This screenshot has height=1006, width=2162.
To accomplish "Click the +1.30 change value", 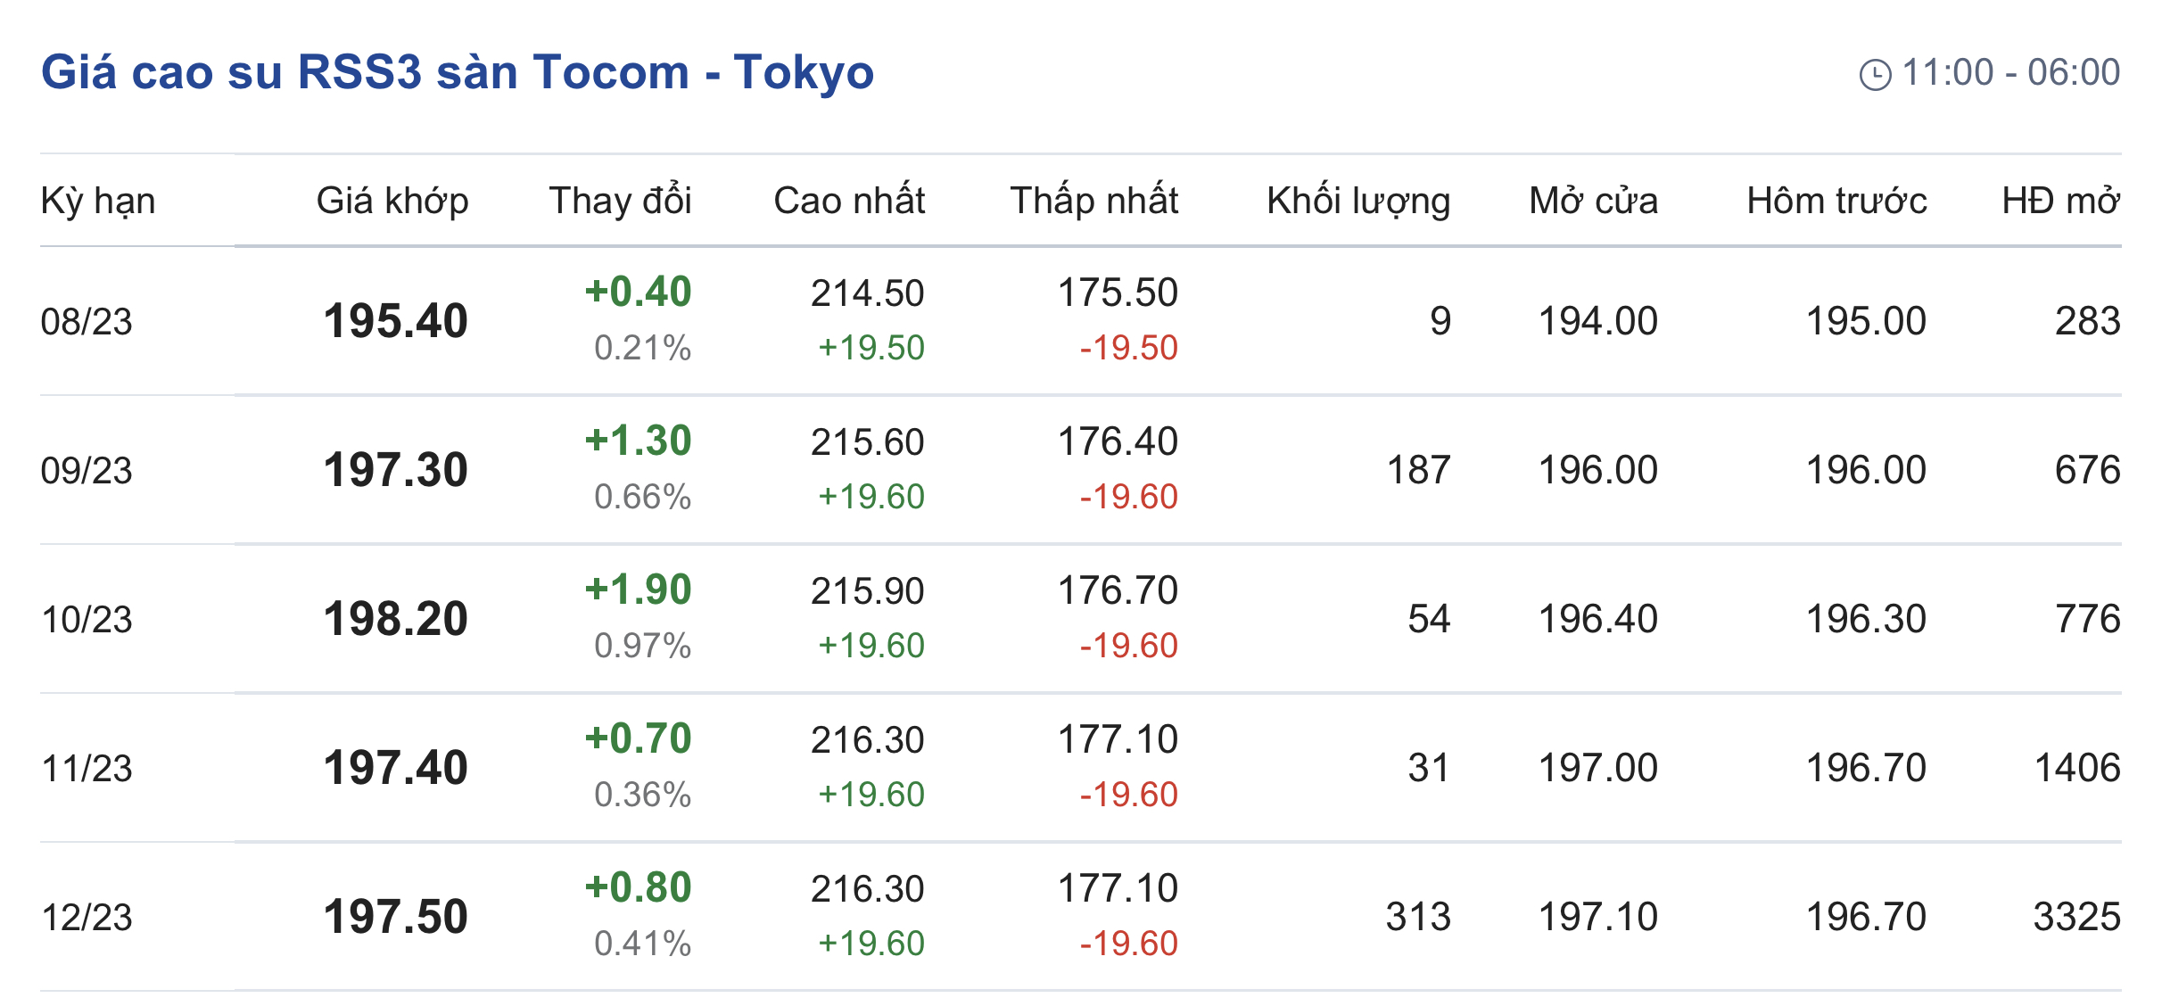I will point(638,441).
